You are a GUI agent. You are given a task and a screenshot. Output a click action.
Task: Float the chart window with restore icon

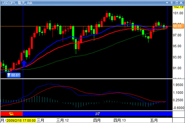[177, 2]
